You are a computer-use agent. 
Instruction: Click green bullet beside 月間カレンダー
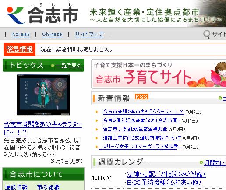click(201, 162)
